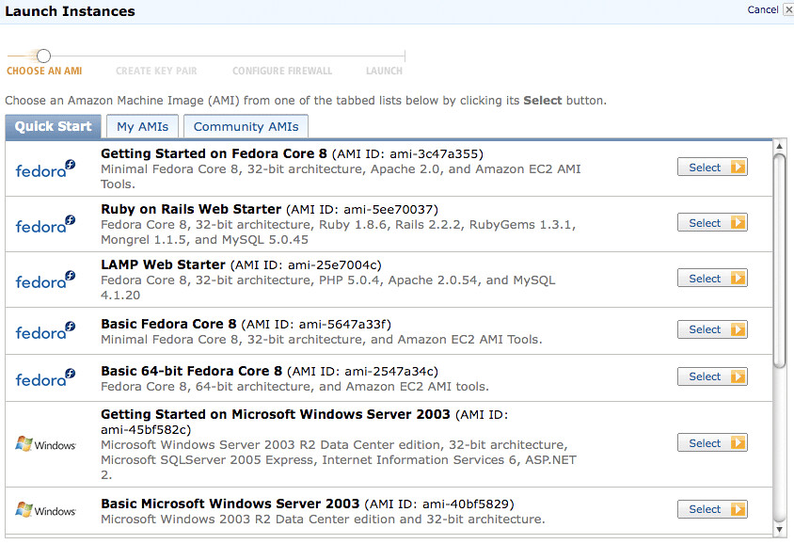794x544 pixels.
Task: Click the Fedora logo beside LAMP Web Starter
Action: 45,280
